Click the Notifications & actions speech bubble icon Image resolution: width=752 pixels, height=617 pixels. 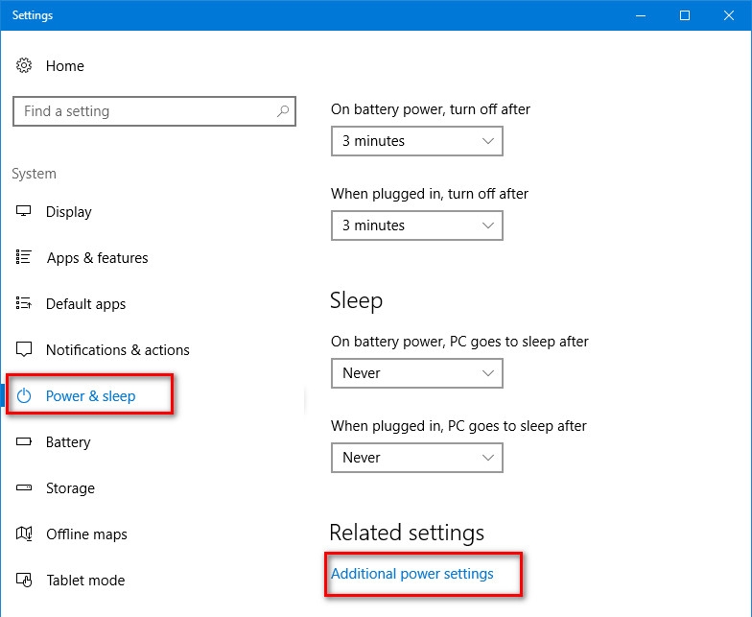tap(23, 349)
